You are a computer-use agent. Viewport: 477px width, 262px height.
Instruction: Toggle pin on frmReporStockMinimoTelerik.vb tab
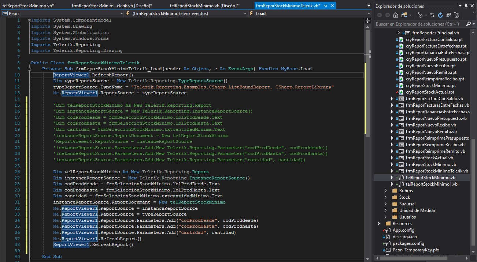click(x=325, y=6)
